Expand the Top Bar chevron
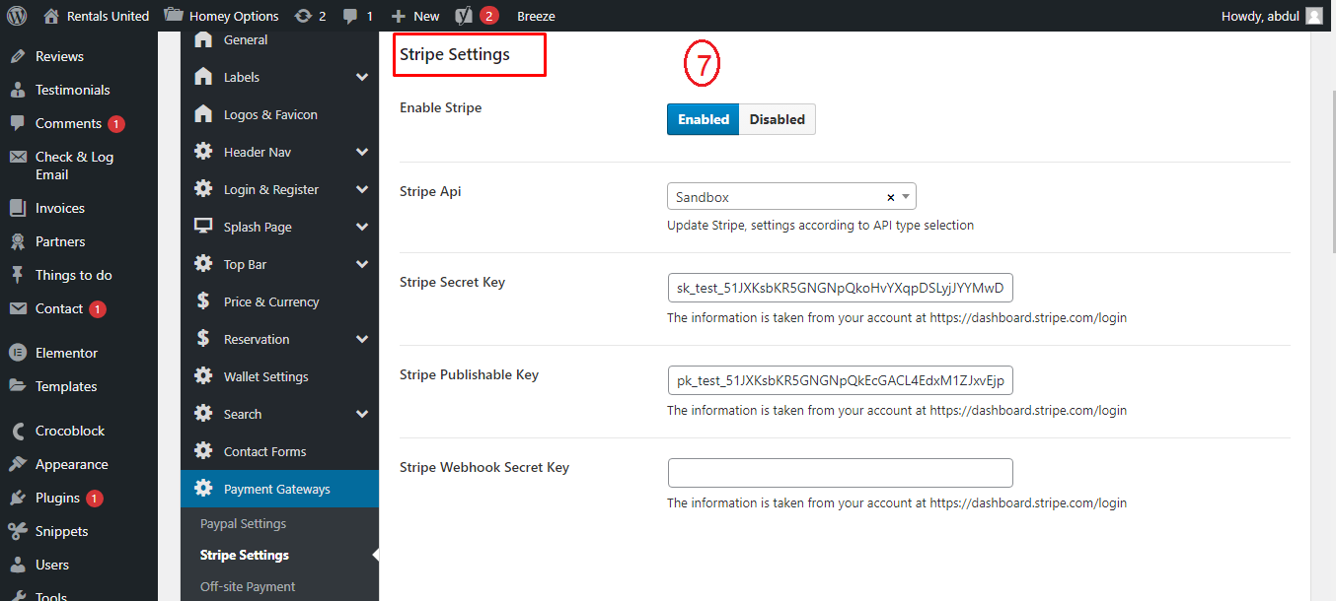1336x601 pixels. (x=362, y=264)
